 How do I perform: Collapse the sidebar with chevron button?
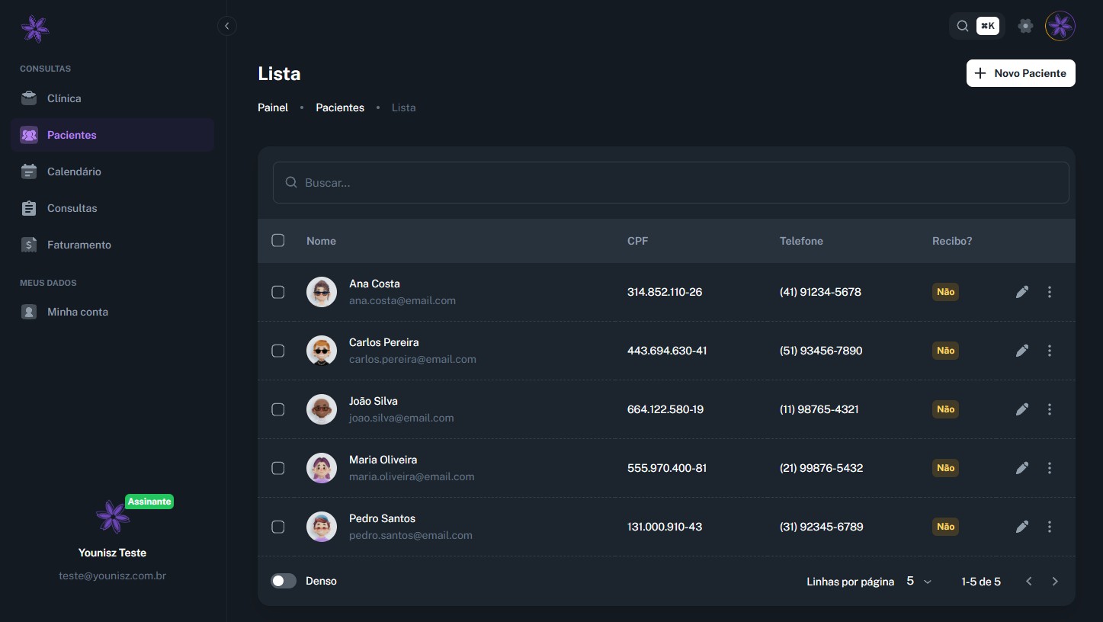[x=227, y=25]
